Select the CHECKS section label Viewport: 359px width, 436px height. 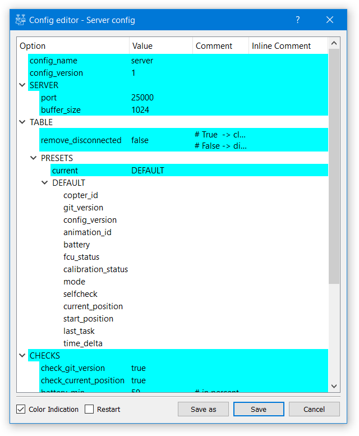pyautogui.click(x=44, y=355)
